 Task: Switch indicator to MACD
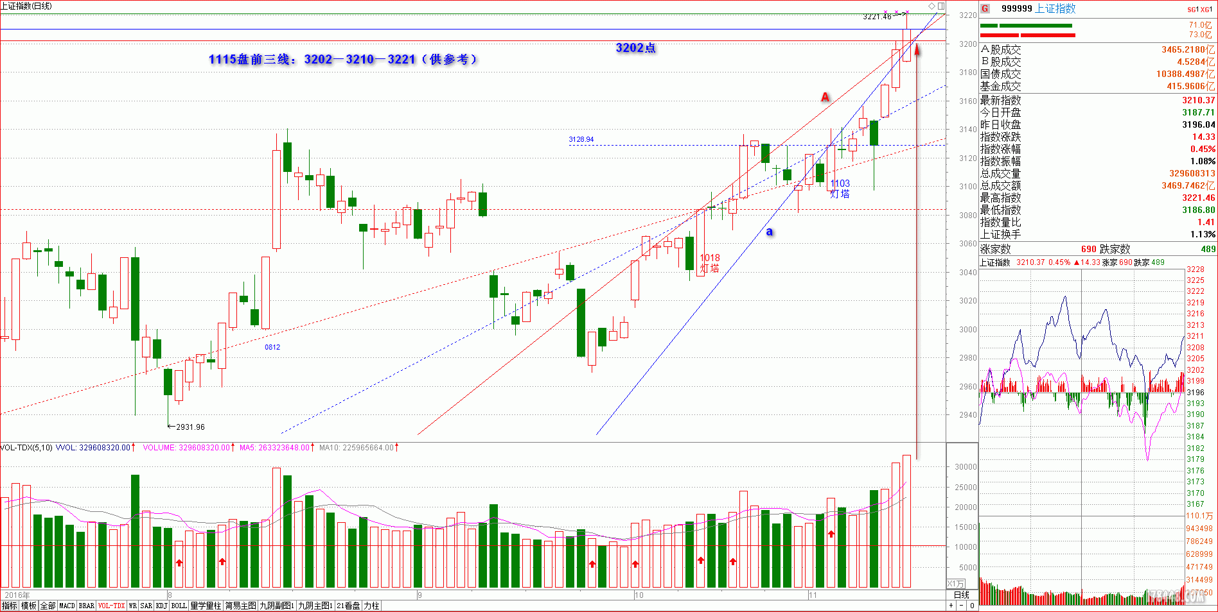[67, 606]
